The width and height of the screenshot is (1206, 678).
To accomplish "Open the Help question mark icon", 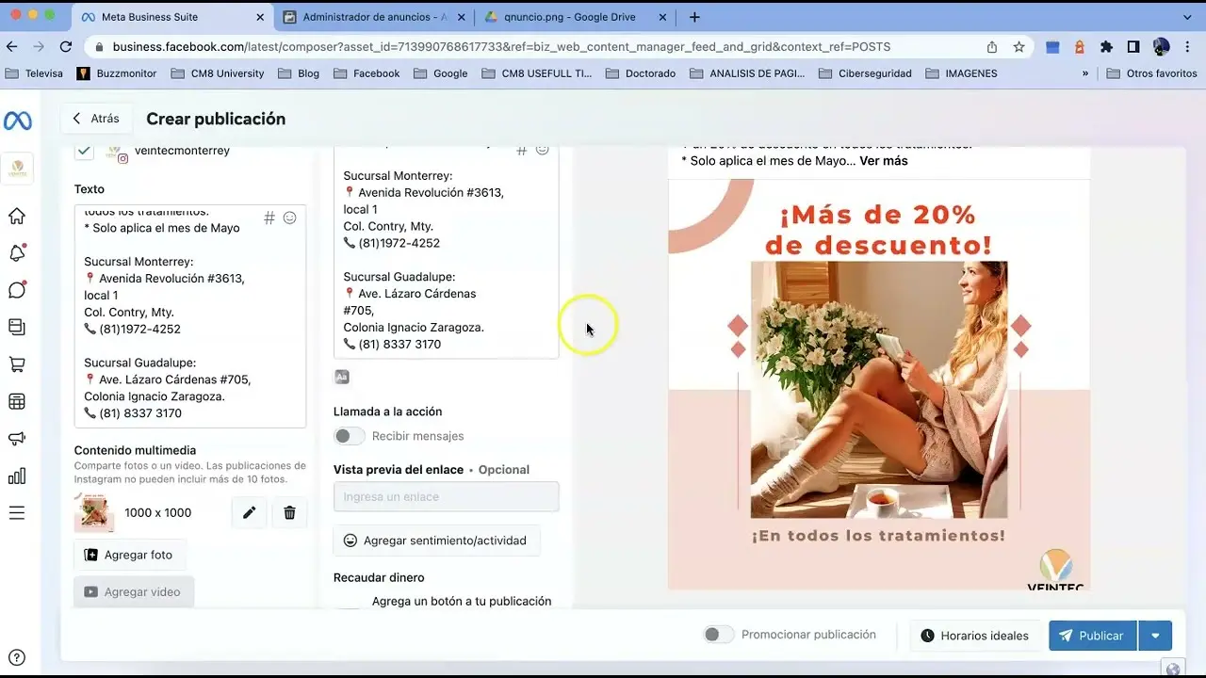I will tap(16, 657).
